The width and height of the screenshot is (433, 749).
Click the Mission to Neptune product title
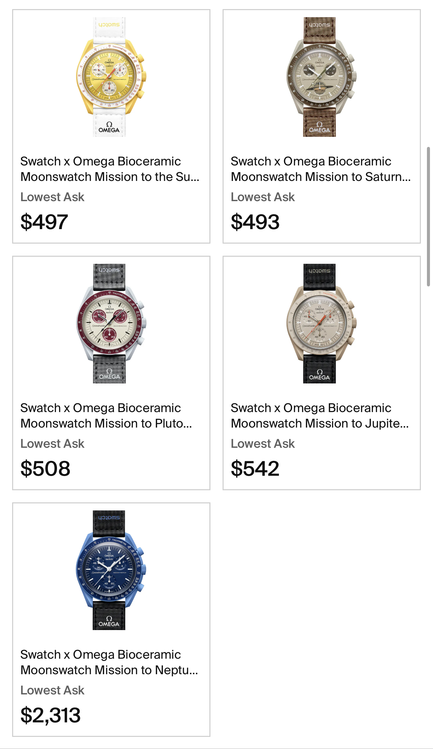(109, 662)
